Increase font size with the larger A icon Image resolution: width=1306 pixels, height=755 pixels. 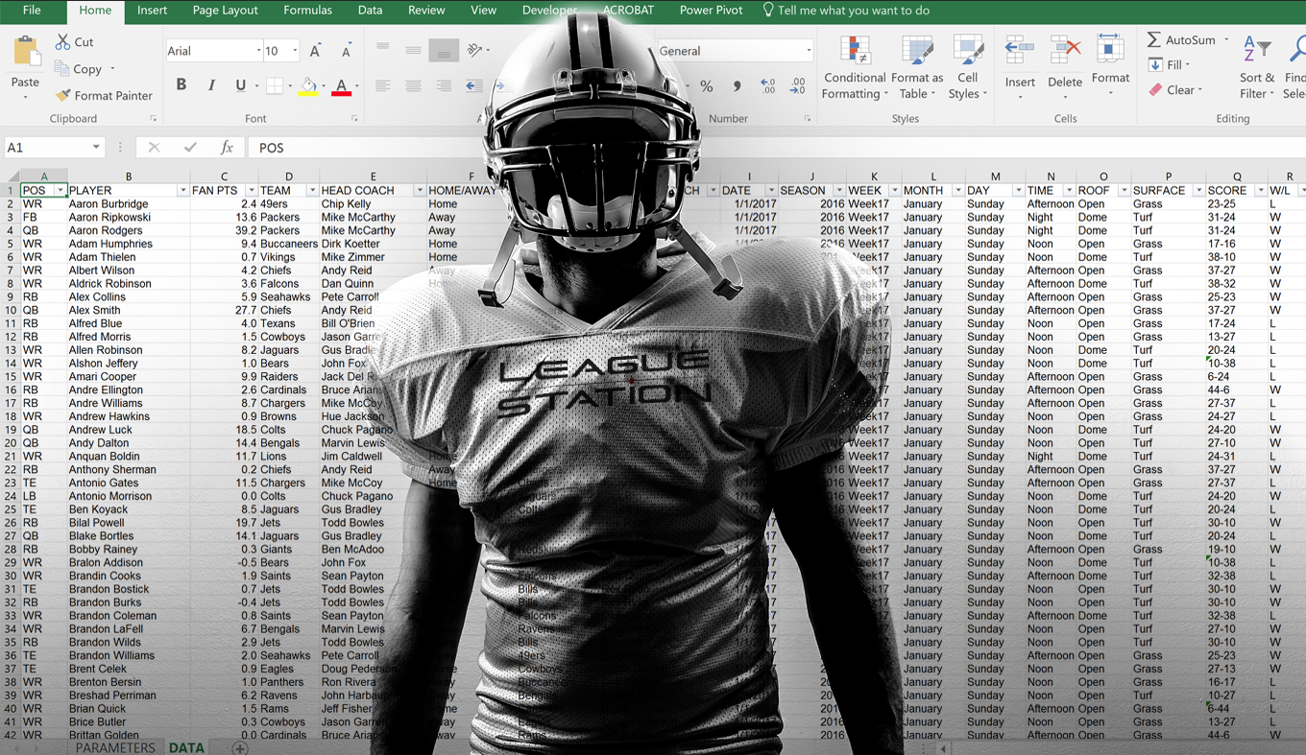pyautogui.click(x=315, y=51)
